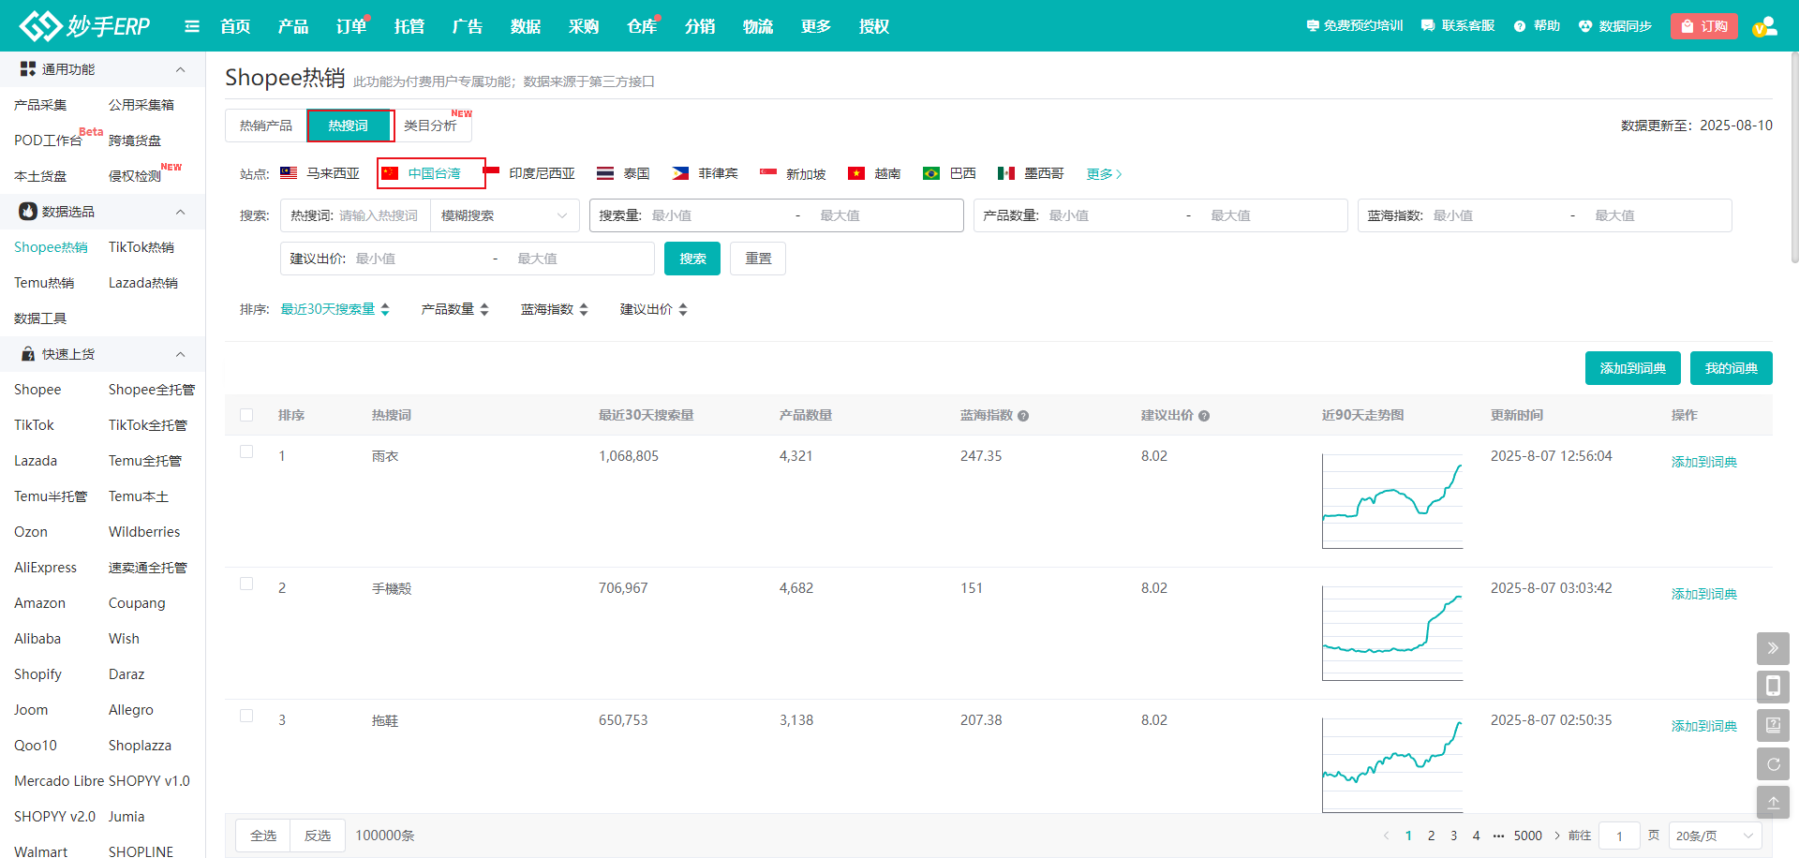This screenshot has height=858, width=1799.
Task: Collapse the 快速上货 section
Action: tap(180, 354)
